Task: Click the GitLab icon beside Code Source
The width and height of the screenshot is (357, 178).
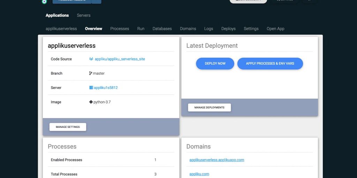Action: pyautogui.click(x=91, y=59)
